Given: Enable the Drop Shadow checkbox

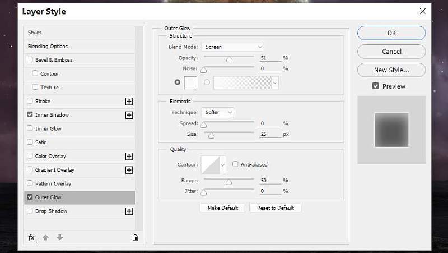Looking at the screenshot, I should tap(30, 210).
